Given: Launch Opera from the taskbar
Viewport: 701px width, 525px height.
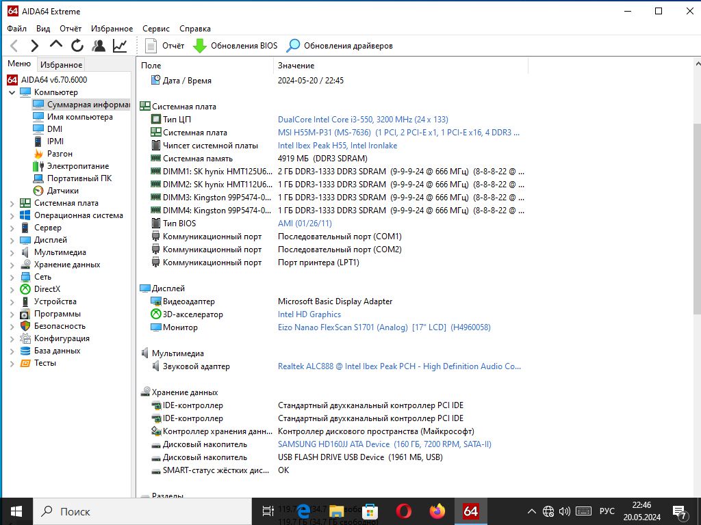Looking at the screenshot, I should coord(404,511).
